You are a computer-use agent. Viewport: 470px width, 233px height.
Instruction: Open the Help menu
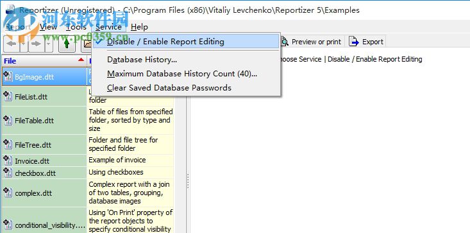click(x=139, y=27)
